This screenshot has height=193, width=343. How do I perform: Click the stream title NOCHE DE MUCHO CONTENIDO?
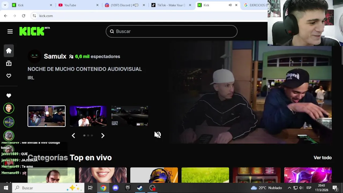(85, 69)
